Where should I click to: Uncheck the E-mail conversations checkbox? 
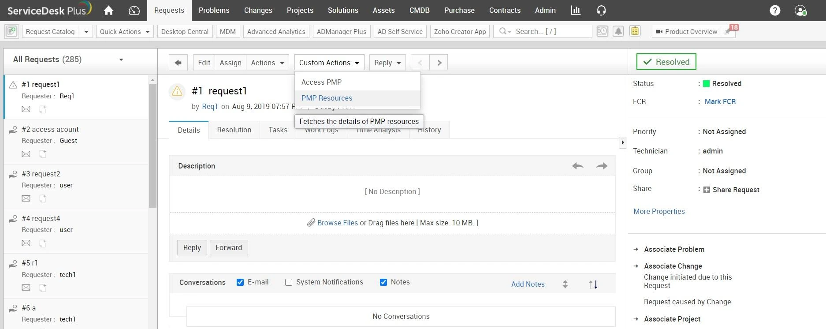(240, 282)
